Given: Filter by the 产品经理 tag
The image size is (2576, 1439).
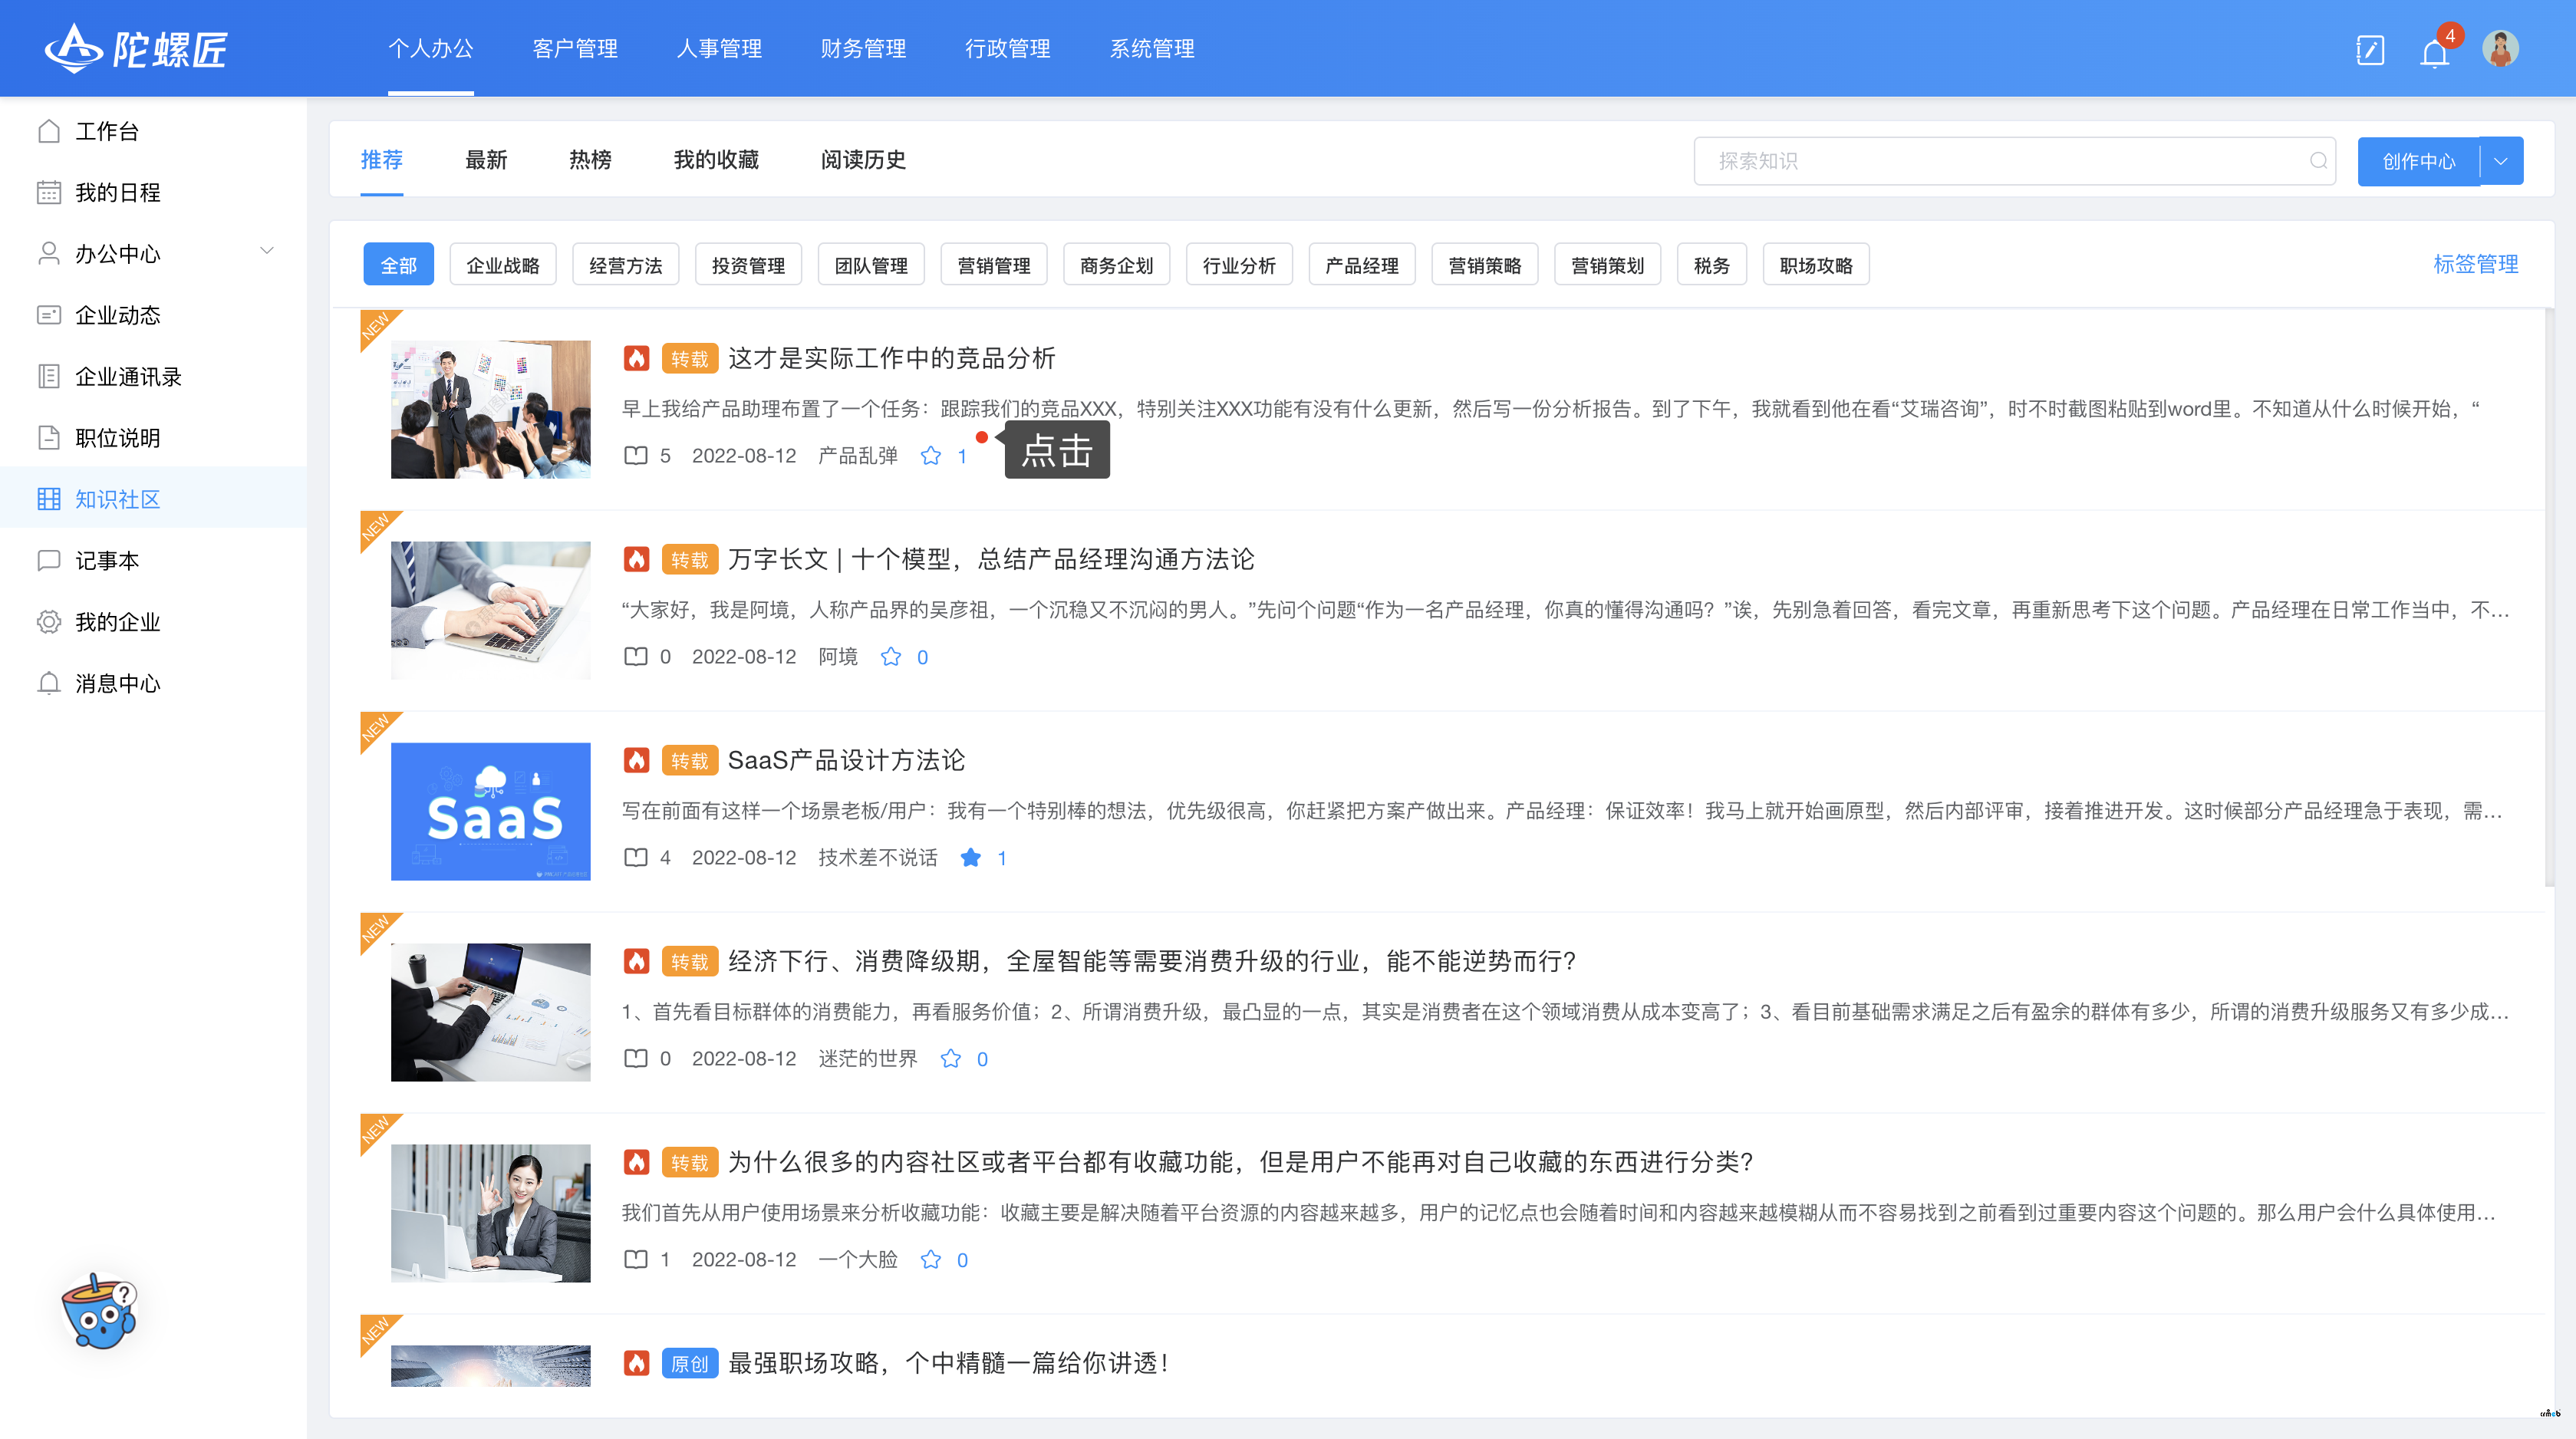Looking at the screenshot, I should pyautogui.click(x=1362, y=265).
